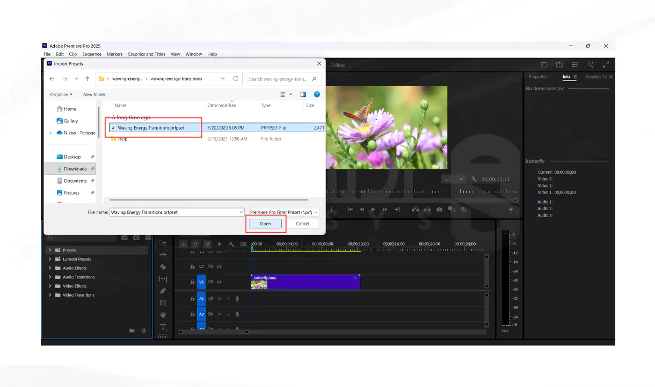Click the new bin folder icon in Effects panel
655x387 pixels.
[132, 331]
